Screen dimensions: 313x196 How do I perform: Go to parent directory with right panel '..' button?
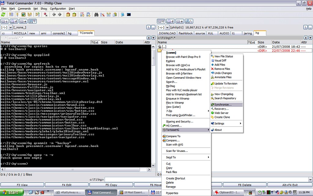(x=311, y=27)
